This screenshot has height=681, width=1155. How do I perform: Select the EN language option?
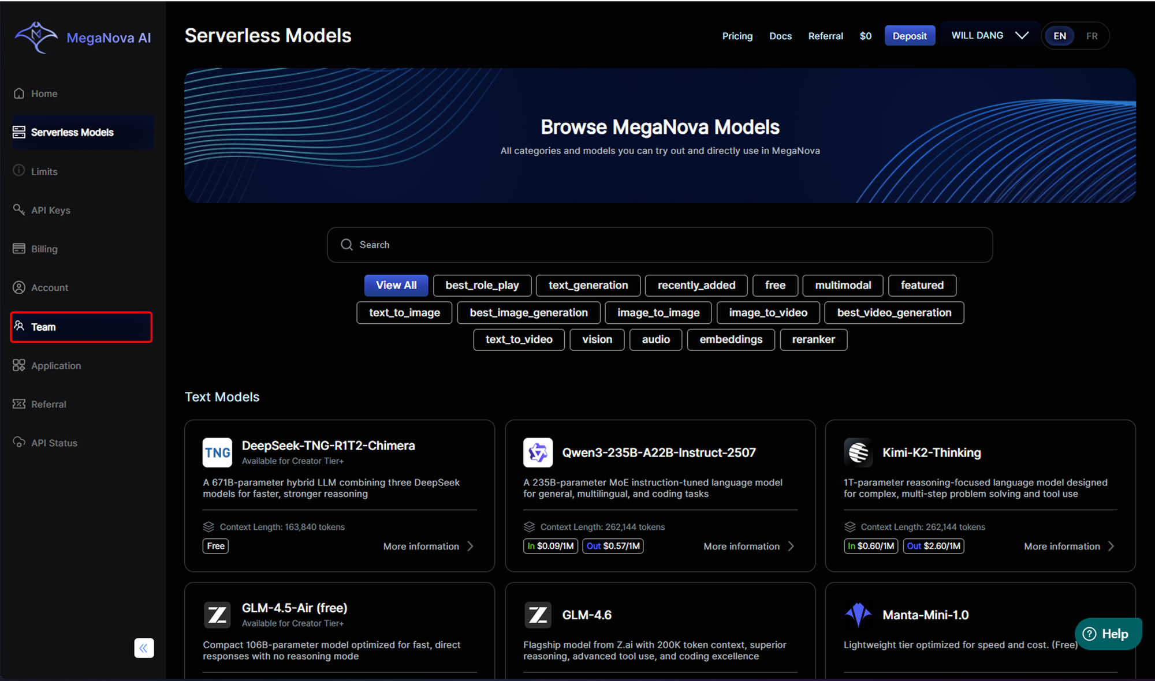coord(1060,36)
